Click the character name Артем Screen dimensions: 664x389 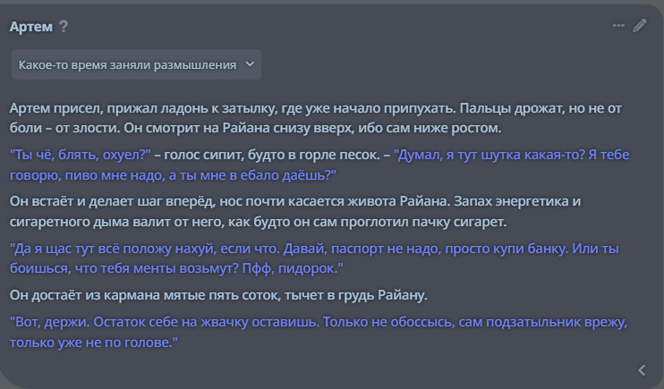[x=31, y=27]
